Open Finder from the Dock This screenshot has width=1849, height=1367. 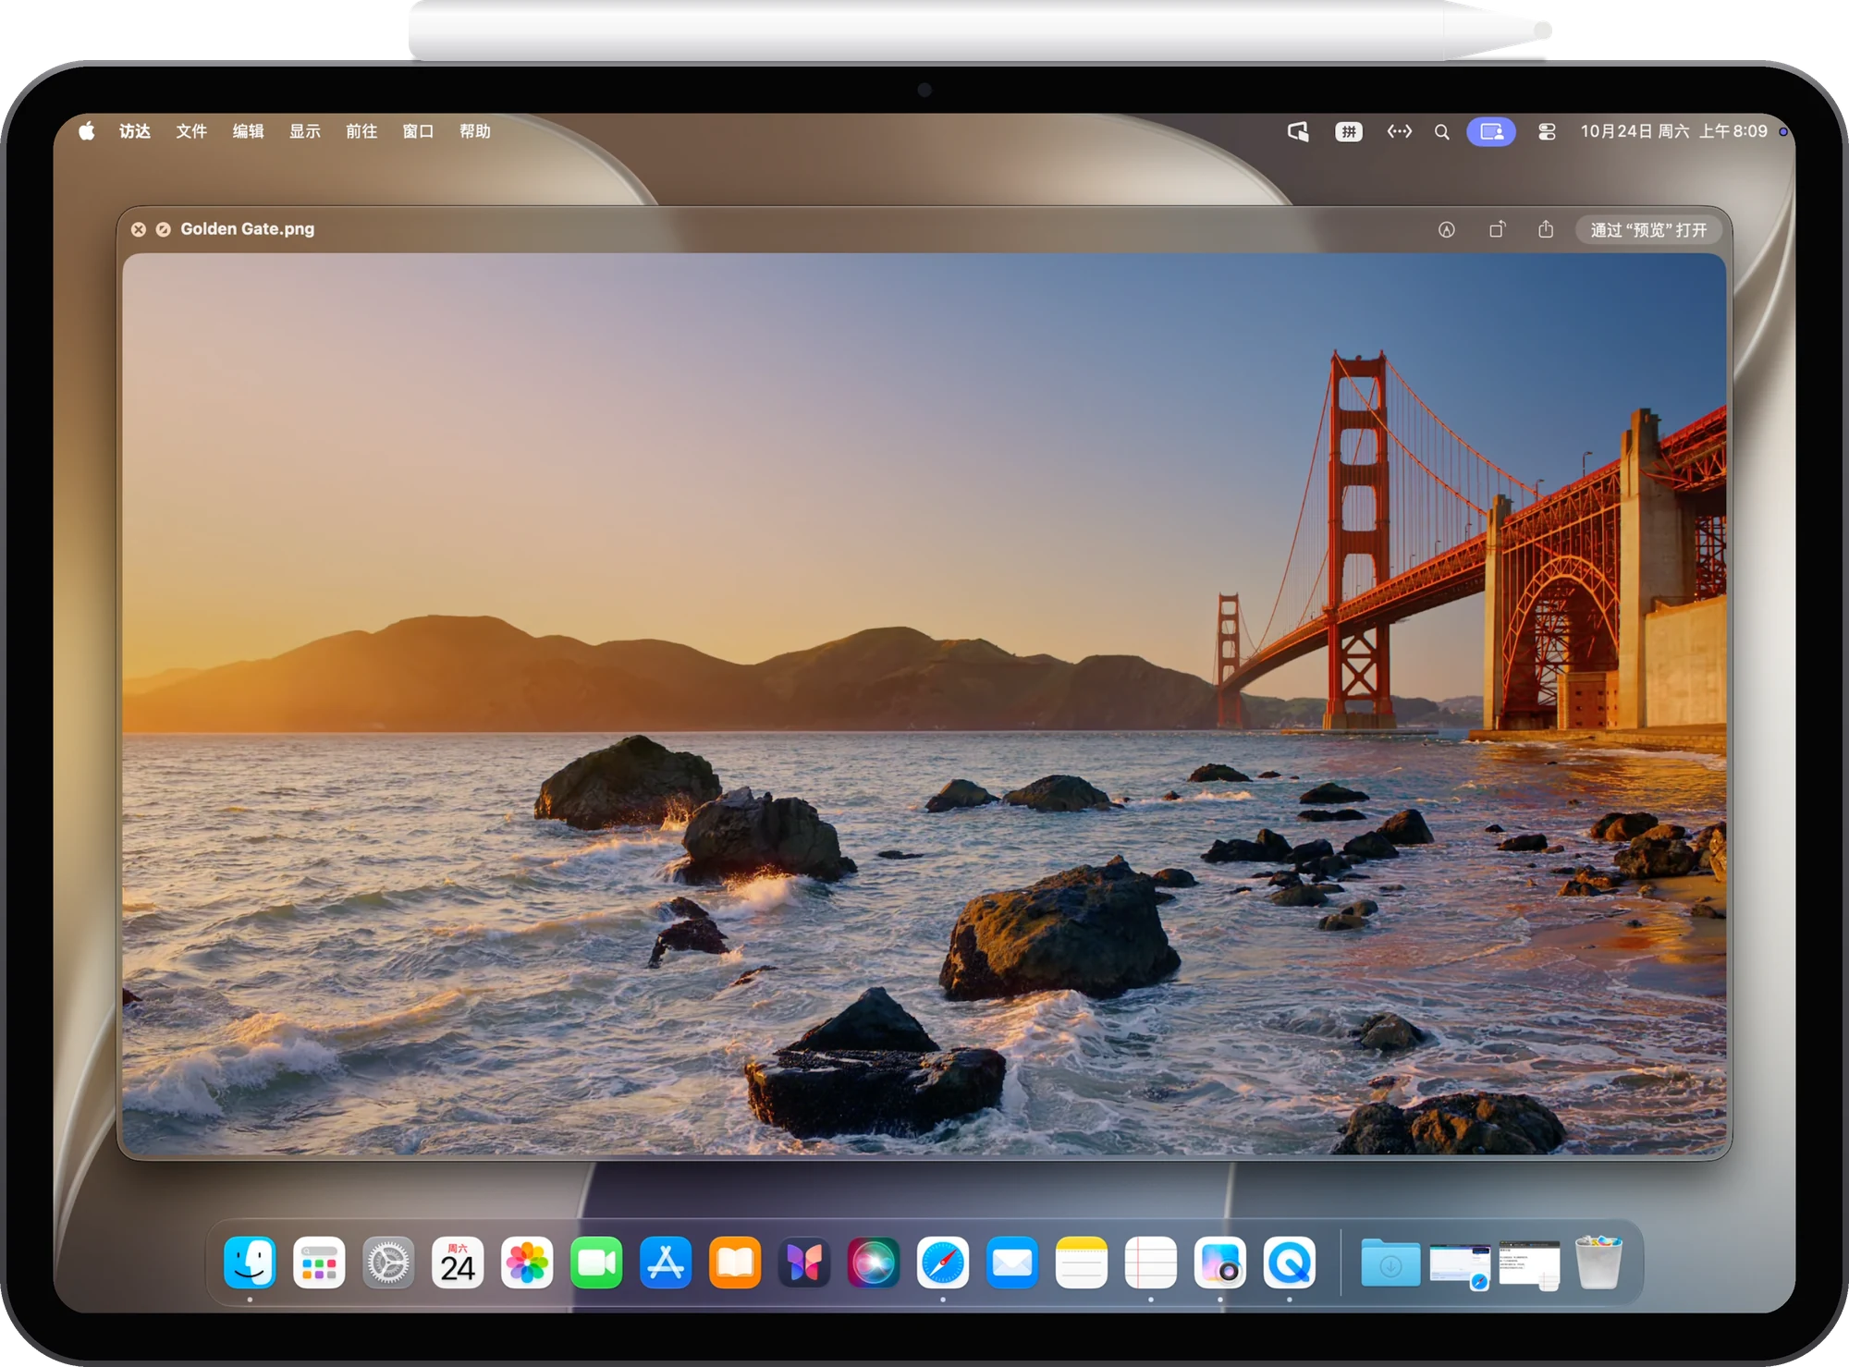click(x=250, y=1263)
